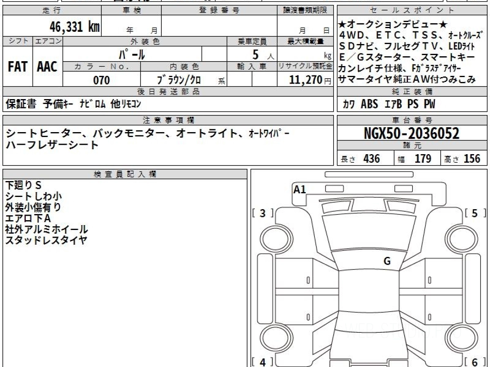Image resolution: width=490 pixels, height=367 pixels.
Task: Click the [ 4 ] tire label
Action: 263,362
